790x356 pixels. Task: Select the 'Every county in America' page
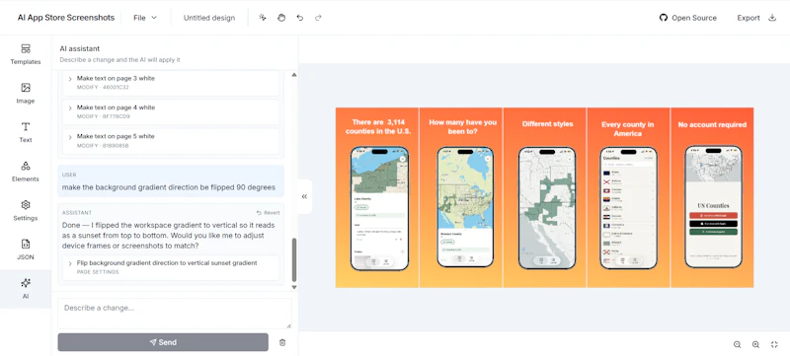point(628,197)
